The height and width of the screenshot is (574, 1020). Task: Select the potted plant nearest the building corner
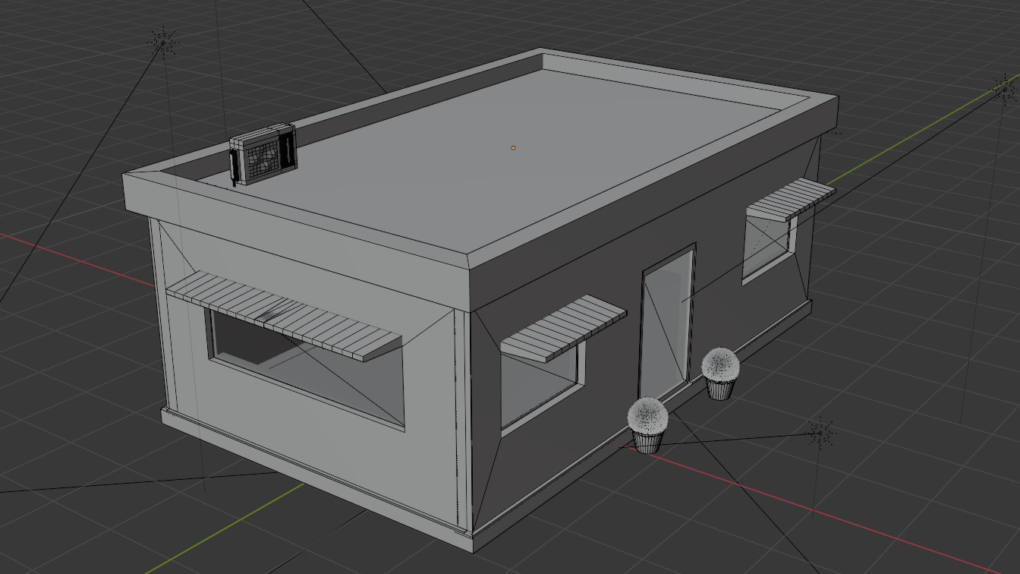pyautogui.click(x=648, y=425)
